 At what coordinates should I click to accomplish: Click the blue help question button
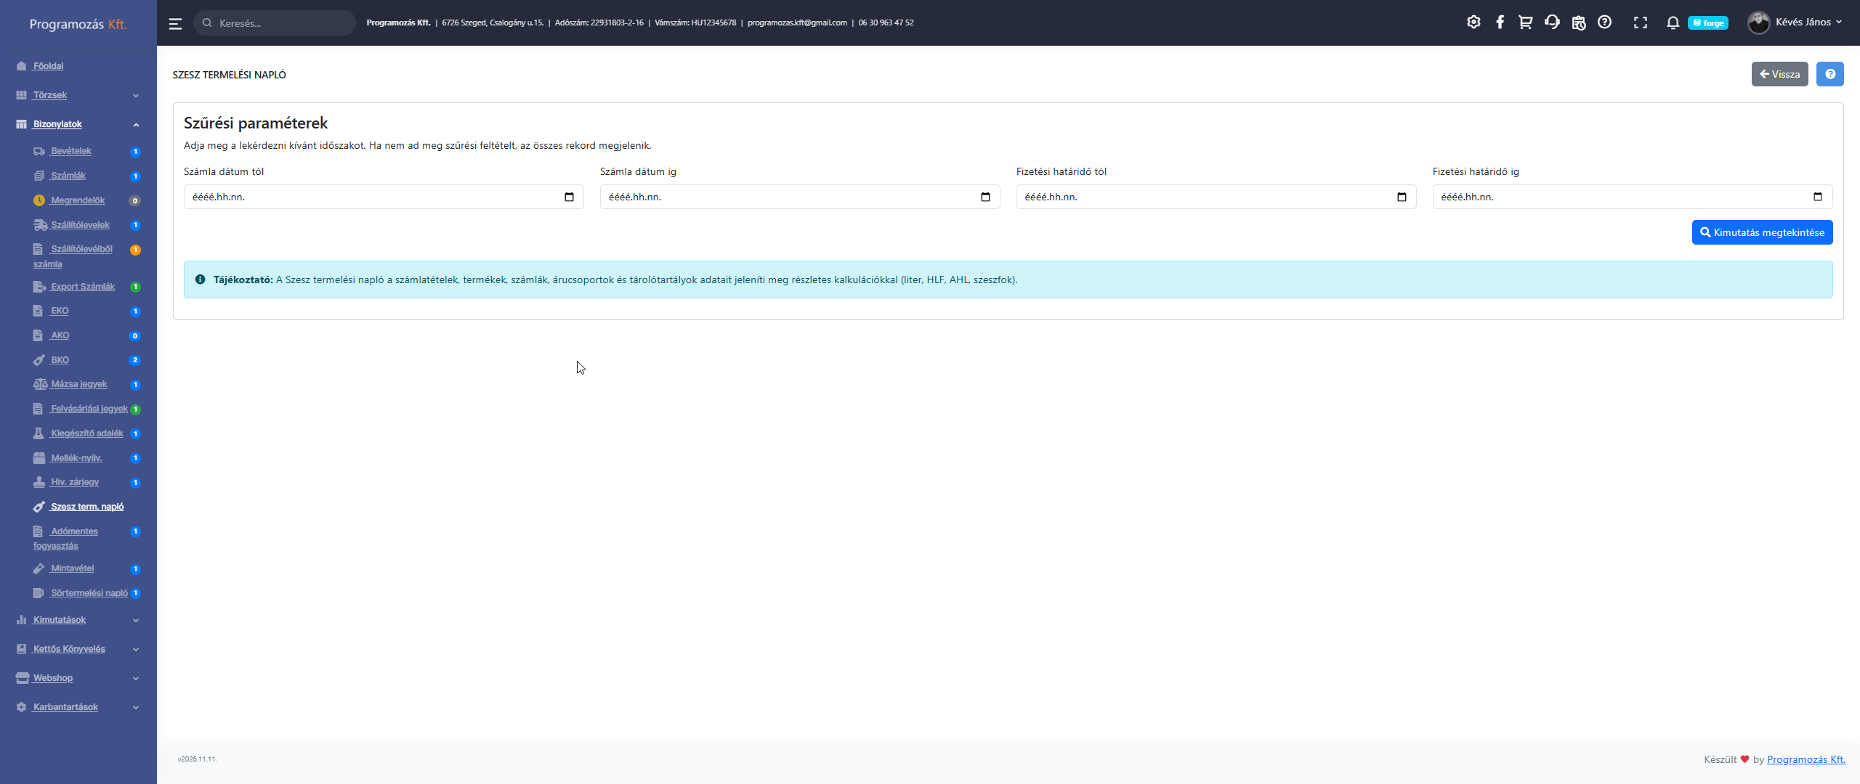coord(1829,74)
